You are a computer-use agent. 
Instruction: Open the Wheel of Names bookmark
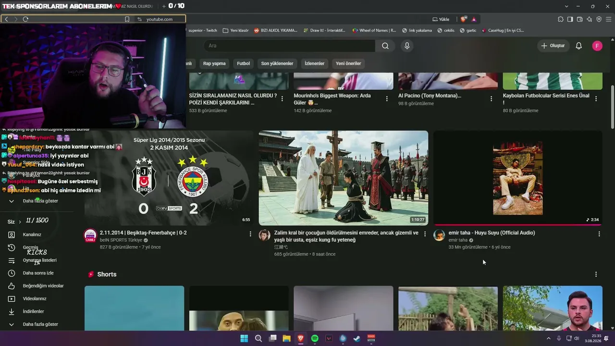[x=374, y=30]
